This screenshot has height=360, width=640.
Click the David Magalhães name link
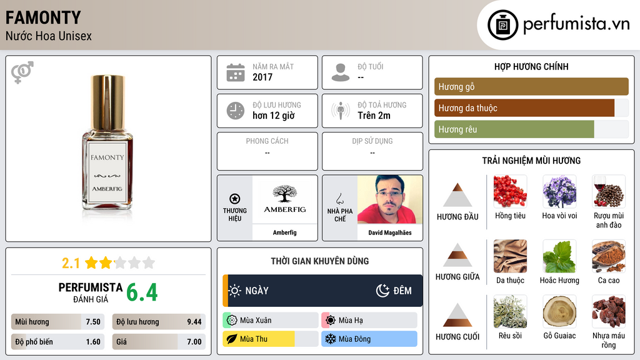click(x=390, y=232)
